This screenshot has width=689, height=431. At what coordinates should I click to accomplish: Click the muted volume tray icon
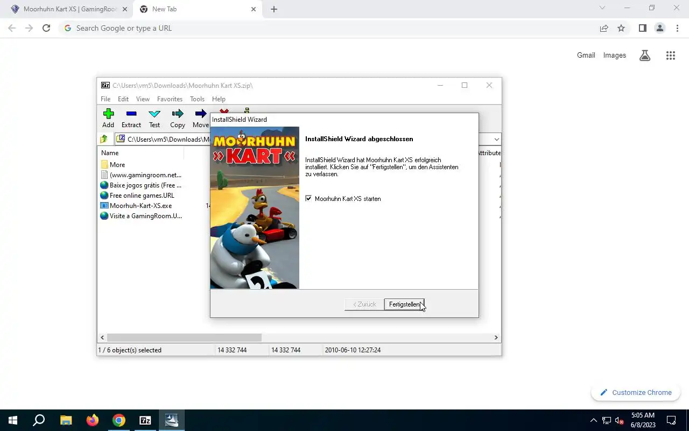point(620,420)
